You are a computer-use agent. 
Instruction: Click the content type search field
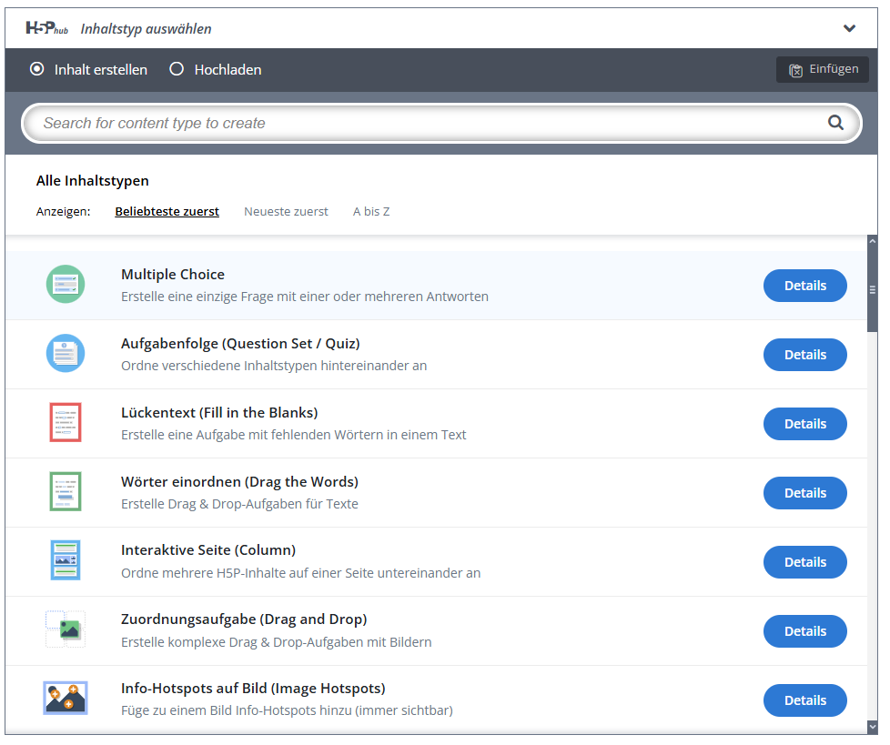point(428,123)
